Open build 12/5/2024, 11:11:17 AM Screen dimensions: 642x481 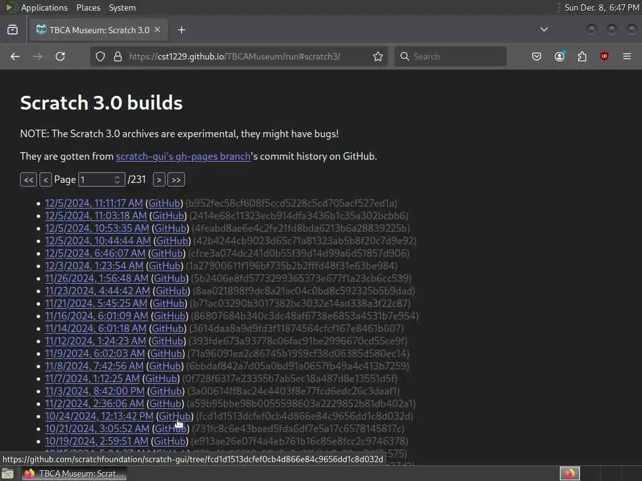pyautogui.click(x=94, y=203)
